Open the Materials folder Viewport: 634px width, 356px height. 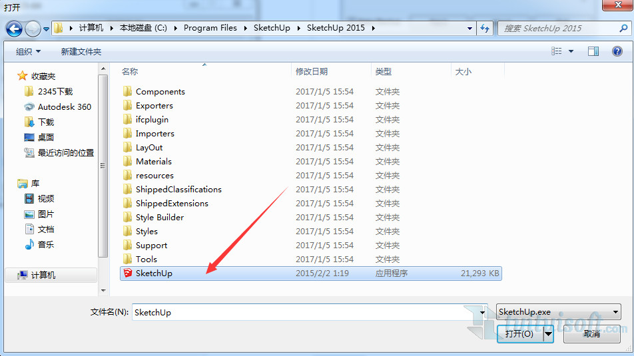[x=153, y=162]
